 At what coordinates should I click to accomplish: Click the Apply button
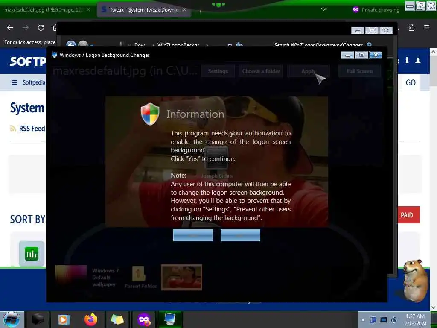coord(308,71)
